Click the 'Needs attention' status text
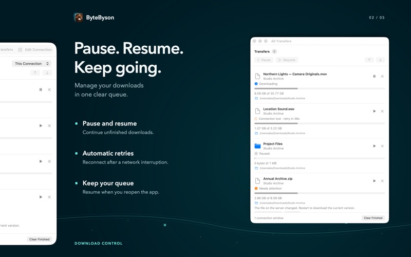The height and width of the screenshot is (257, 411). point(270,189)
